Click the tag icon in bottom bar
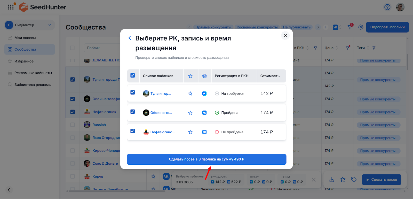The height and width of the screenshot is (199, 413). click(354, 180)
